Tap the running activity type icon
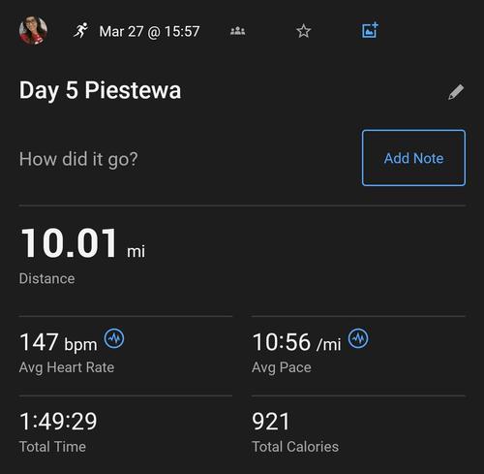The image size is (484, 474). [80, 31]
